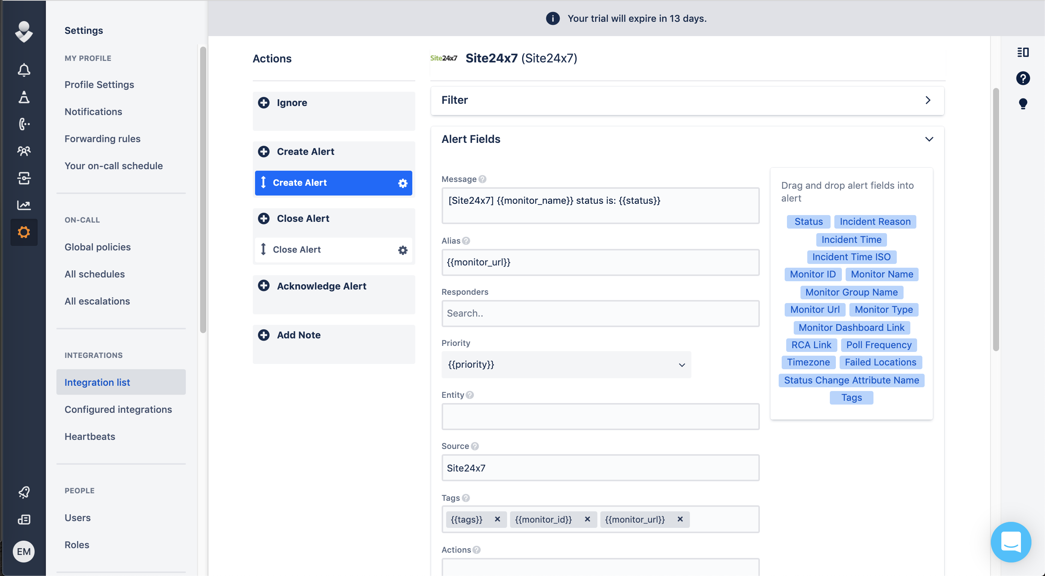Remove the {{monitor_id}} tag
The image size is (1045, 576).
click(587, 519)
